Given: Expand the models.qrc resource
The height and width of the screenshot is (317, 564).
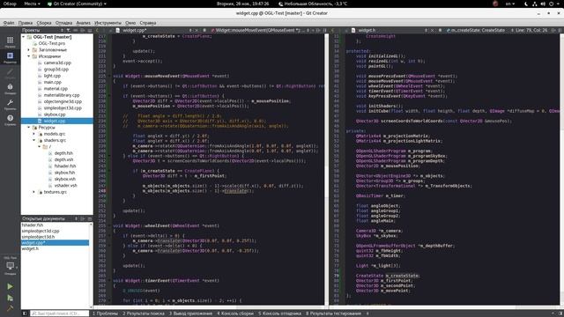Looking at the screenshot, I should 34,134.
